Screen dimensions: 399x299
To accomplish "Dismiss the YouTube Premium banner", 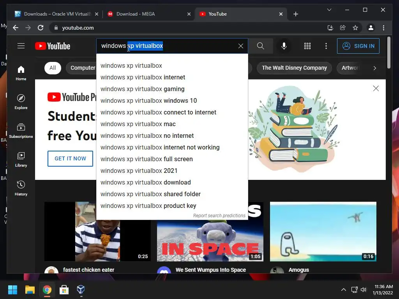I will [376, 88].
